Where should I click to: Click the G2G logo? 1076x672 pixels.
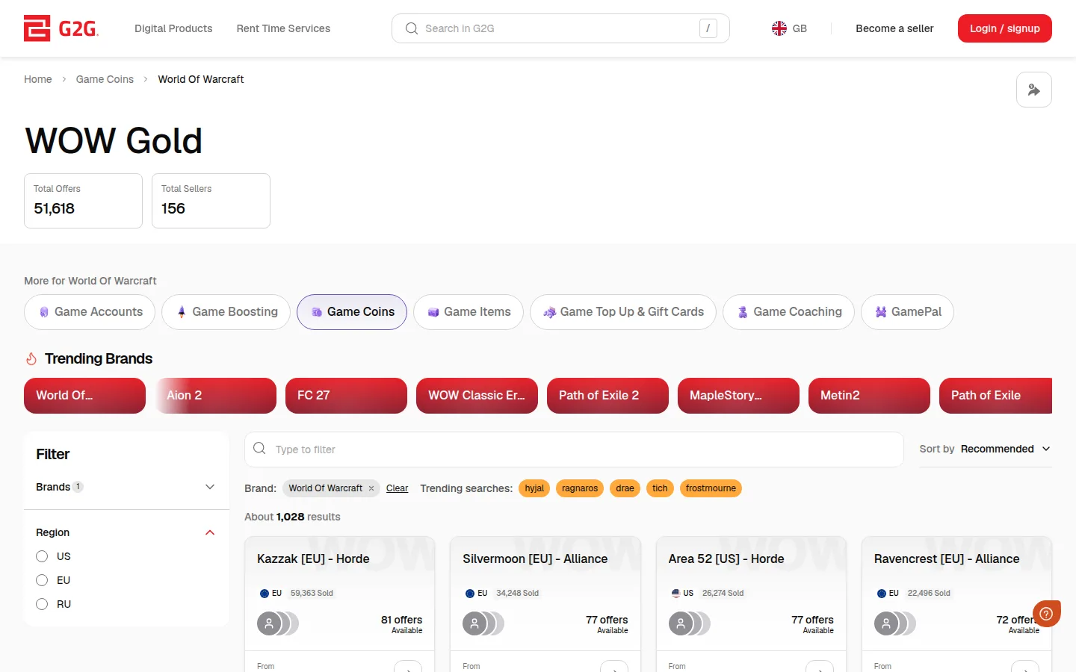click(x=61, y=28)
